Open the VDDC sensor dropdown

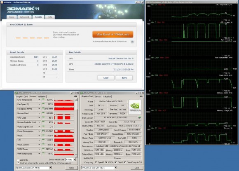tap(39, 136)
